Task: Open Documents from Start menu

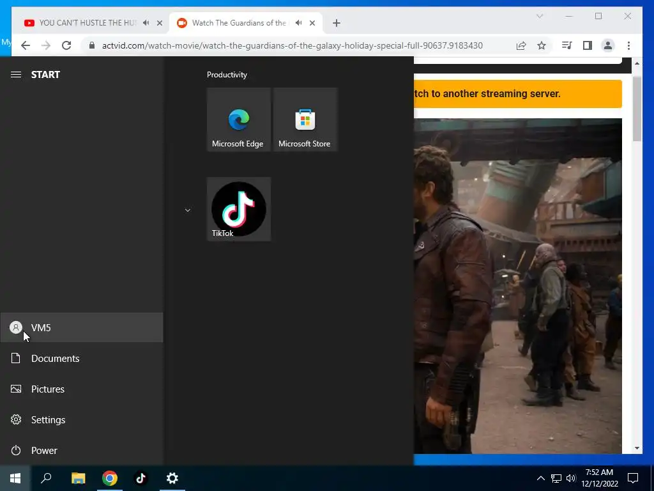Action: click(x=81, y=358)
